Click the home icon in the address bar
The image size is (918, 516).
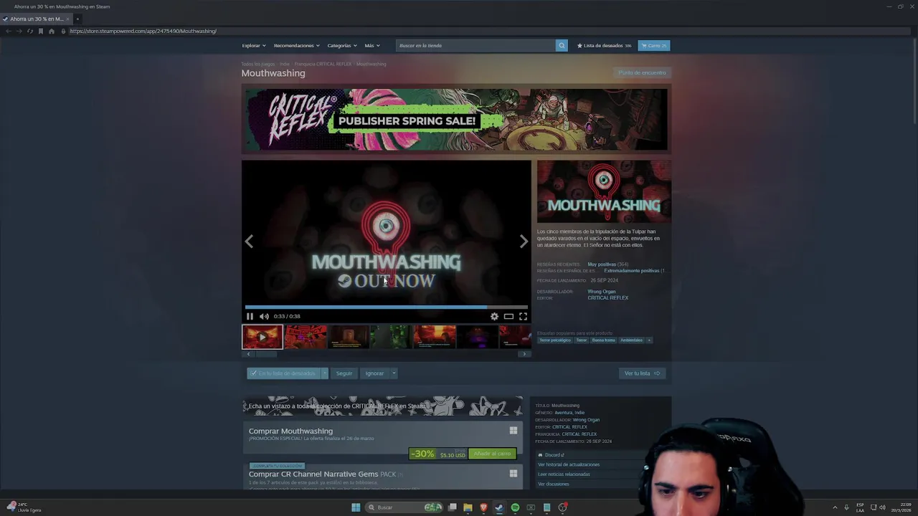tap(52, 32)
